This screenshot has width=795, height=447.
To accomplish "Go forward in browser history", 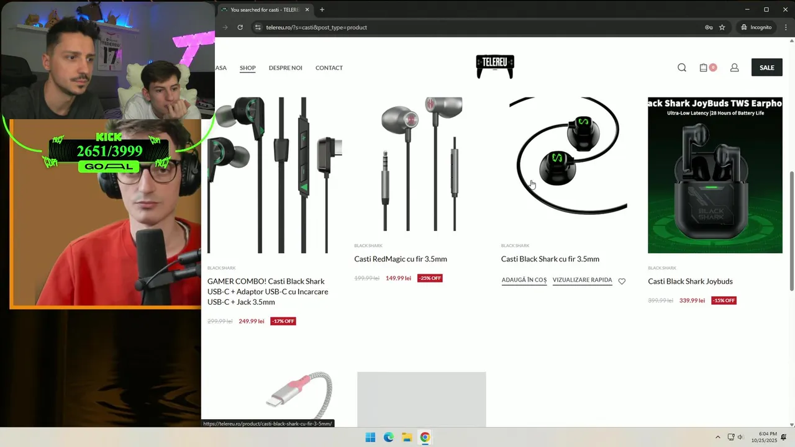I will 225,27.
